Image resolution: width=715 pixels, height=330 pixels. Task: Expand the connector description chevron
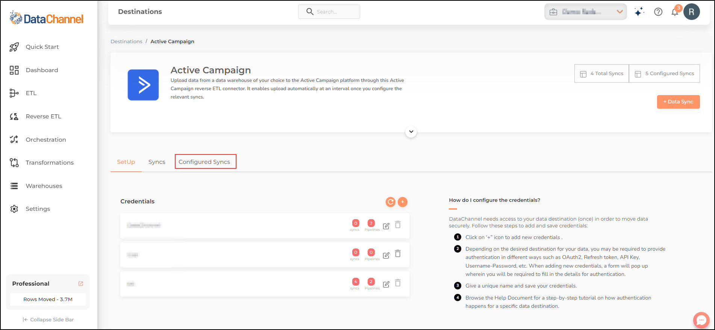pyautogui.click(x=411, y=132)
